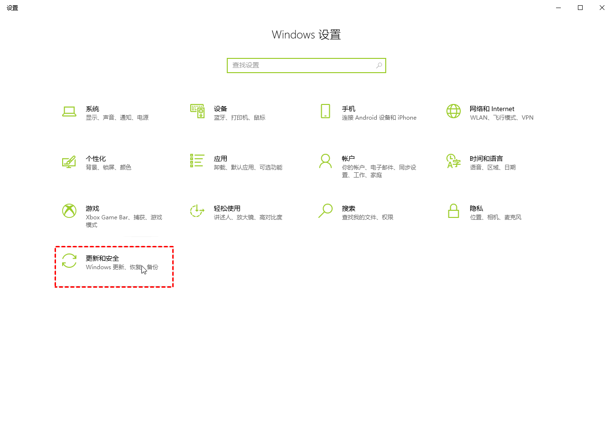
Task: Open the 网络和 Internet category text
Action: [x=492, y=109]
